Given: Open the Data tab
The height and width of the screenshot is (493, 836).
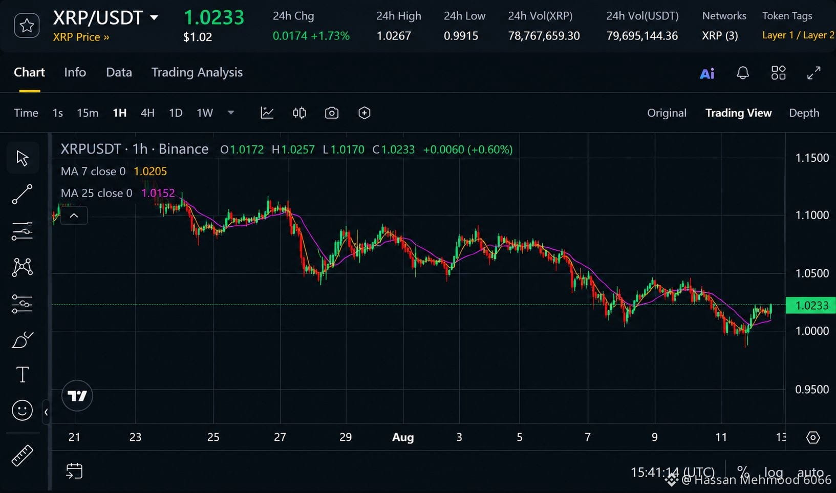Looking at the screenshot, I should click(x=119, y=72).
